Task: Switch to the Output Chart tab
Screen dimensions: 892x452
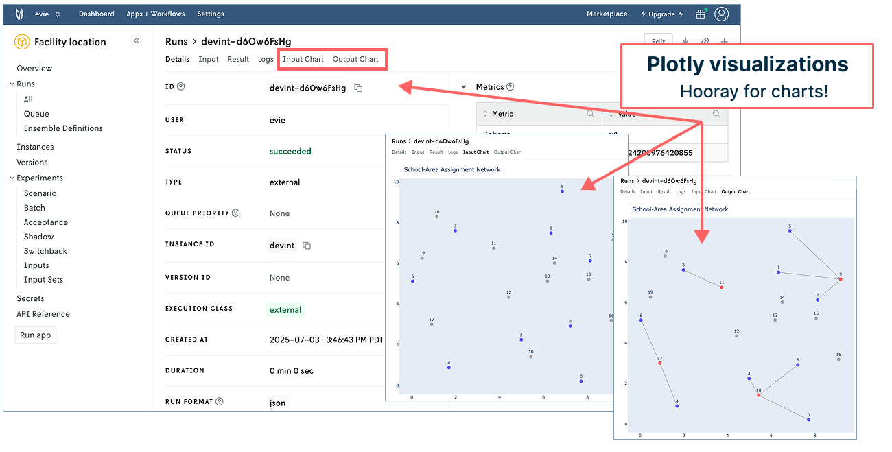Action: pyautogui.click(x=355, y=59)
